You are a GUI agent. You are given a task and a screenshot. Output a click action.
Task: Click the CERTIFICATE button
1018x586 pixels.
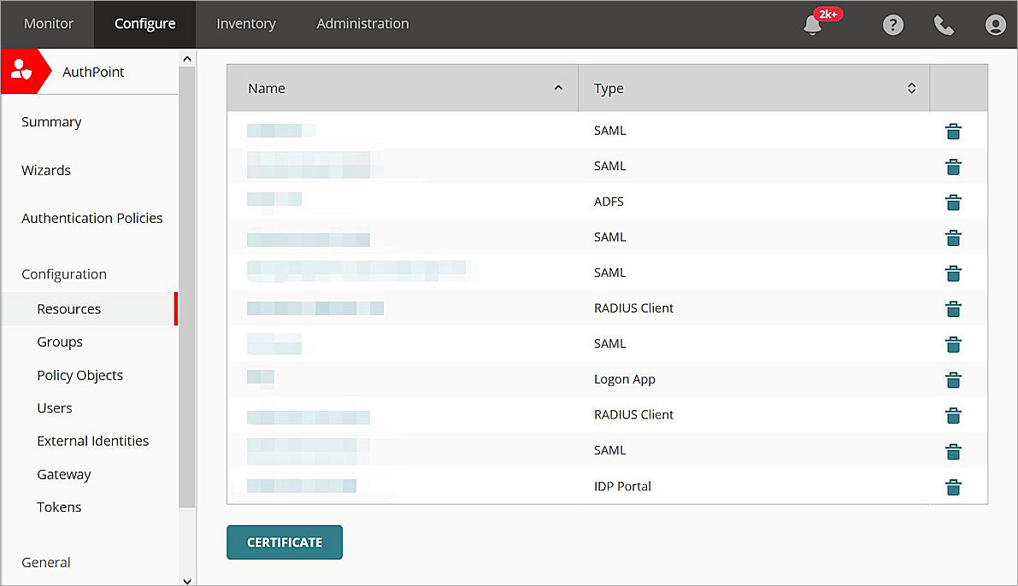(x=285, y=542)
